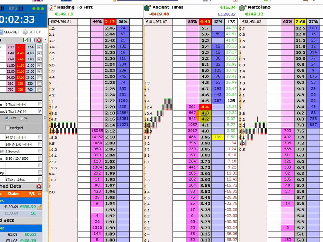Select the Tick radio button
This screenshot has width=323, height=242.
pyautogui.click(x=8, y=118)
